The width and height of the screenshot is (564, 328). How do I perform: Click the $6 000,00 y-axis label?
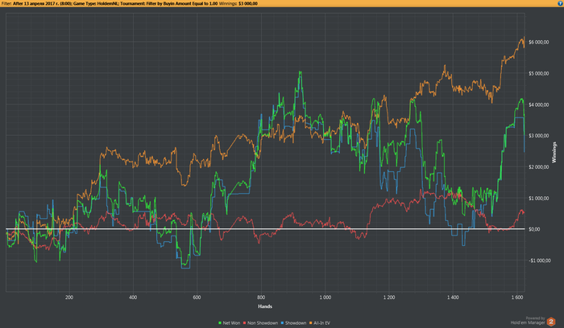[539, 43]
